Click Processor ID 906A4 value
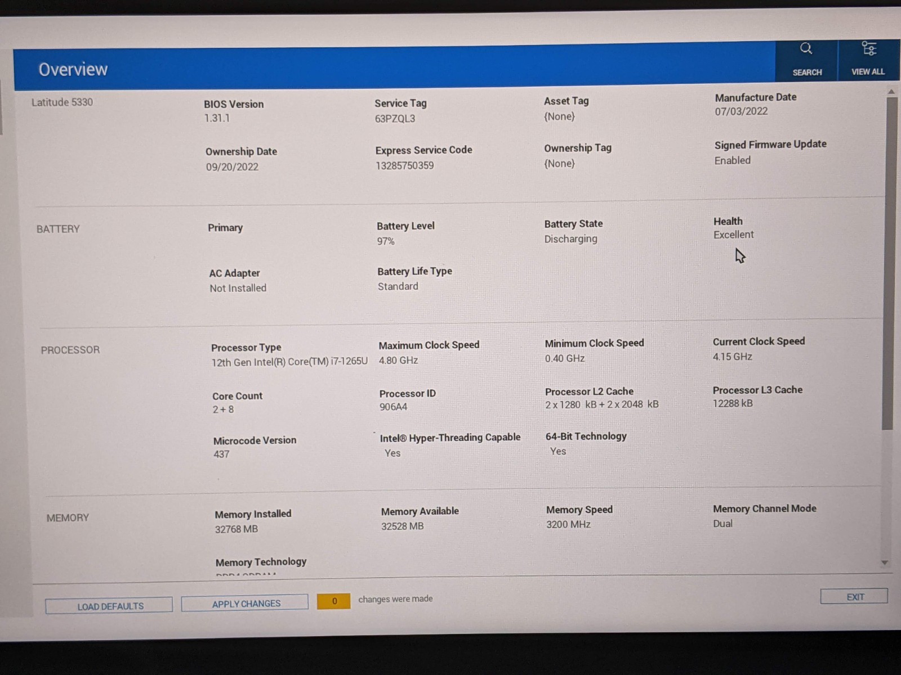Viewport: 901px width, 675px height. [393, 407]
